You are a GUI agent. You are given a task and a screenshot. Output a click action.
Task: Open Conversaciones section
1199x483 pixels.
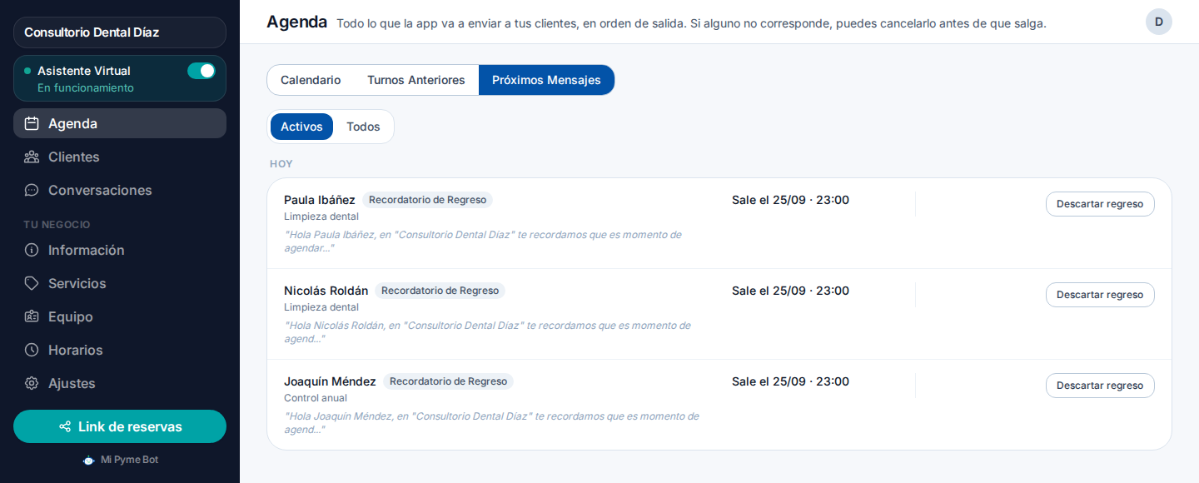[120, 190]
